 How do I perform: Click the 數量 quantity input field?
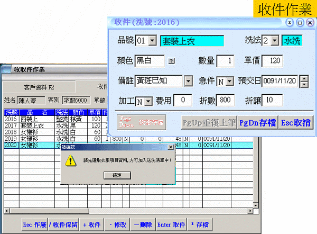point(225,61)
